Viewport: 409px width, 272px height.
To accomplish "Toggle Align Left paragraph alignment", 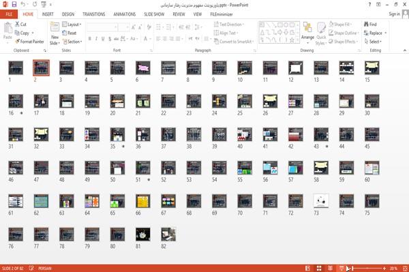I will [x=158, y=39].
